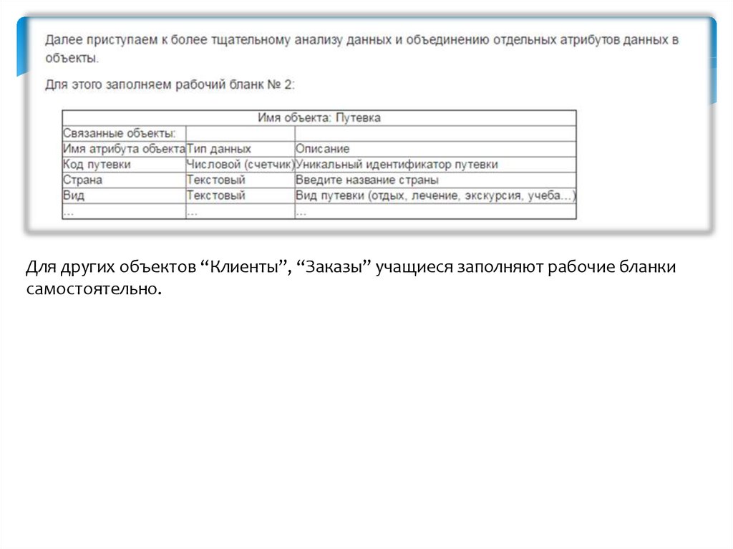Click the text 'Для других объектов "Клиенты", "Заказы"'

(199, 267)
